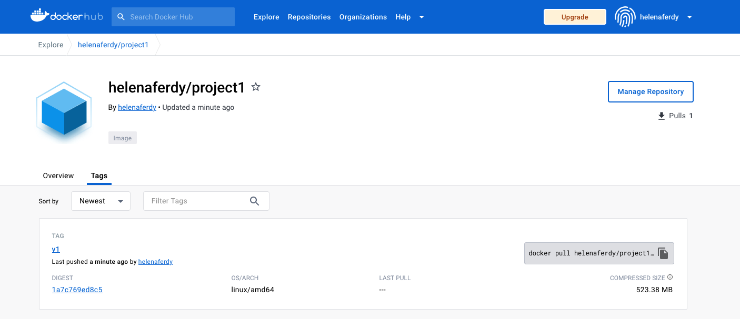This screenshot has width=740, height=319.
Task: Open digest 1a7c769ed8c5 link
Action: (x=77, y=290)
